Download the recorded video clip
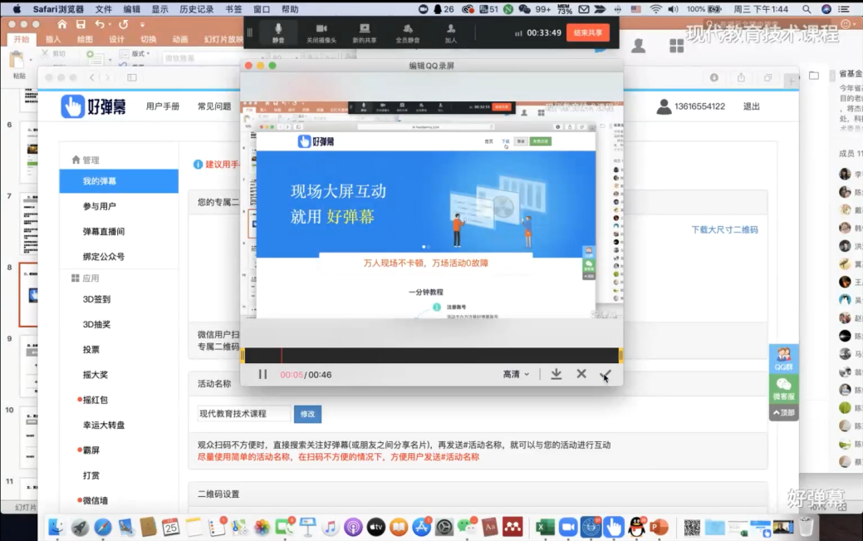This screenshot has height=541, width=863. click(557, 375)
